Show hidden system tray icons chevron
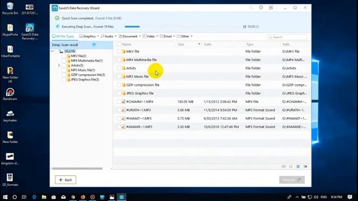358x201 pixels. pos(297,197)
